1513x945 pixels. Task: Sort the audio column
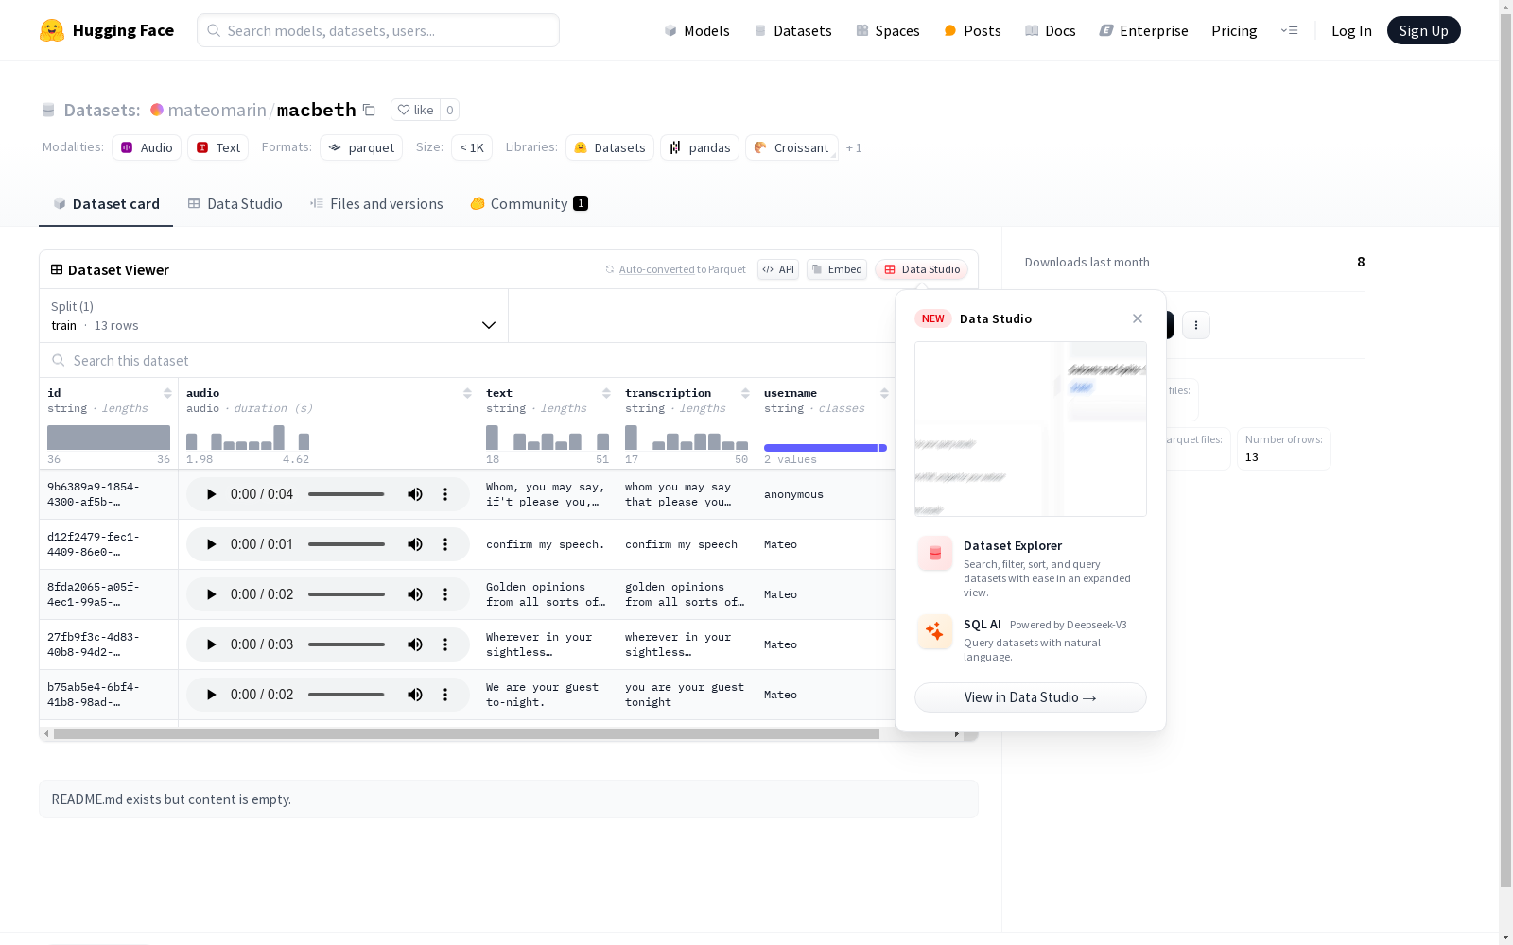coord(467,393)
